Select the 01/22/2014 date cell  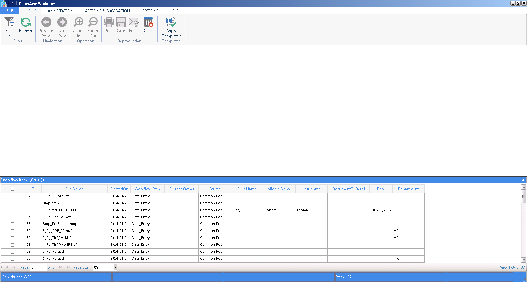pyautogui.click(x=381, y=210)
